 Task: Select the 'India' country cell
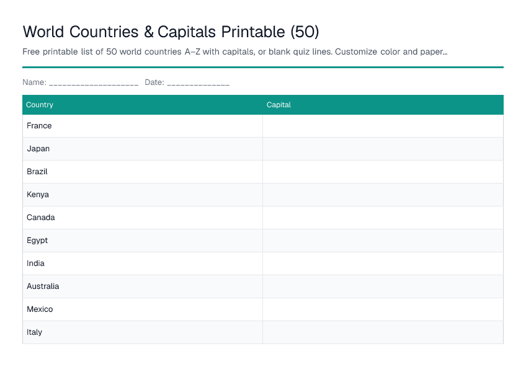pyautogui.click(x=143, y=263)
